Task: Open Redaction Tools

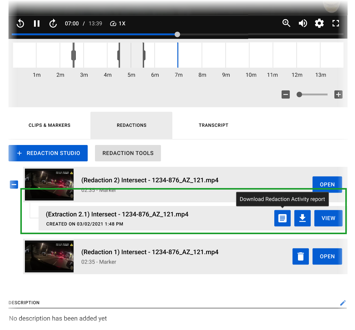Action: pos(128,153)
